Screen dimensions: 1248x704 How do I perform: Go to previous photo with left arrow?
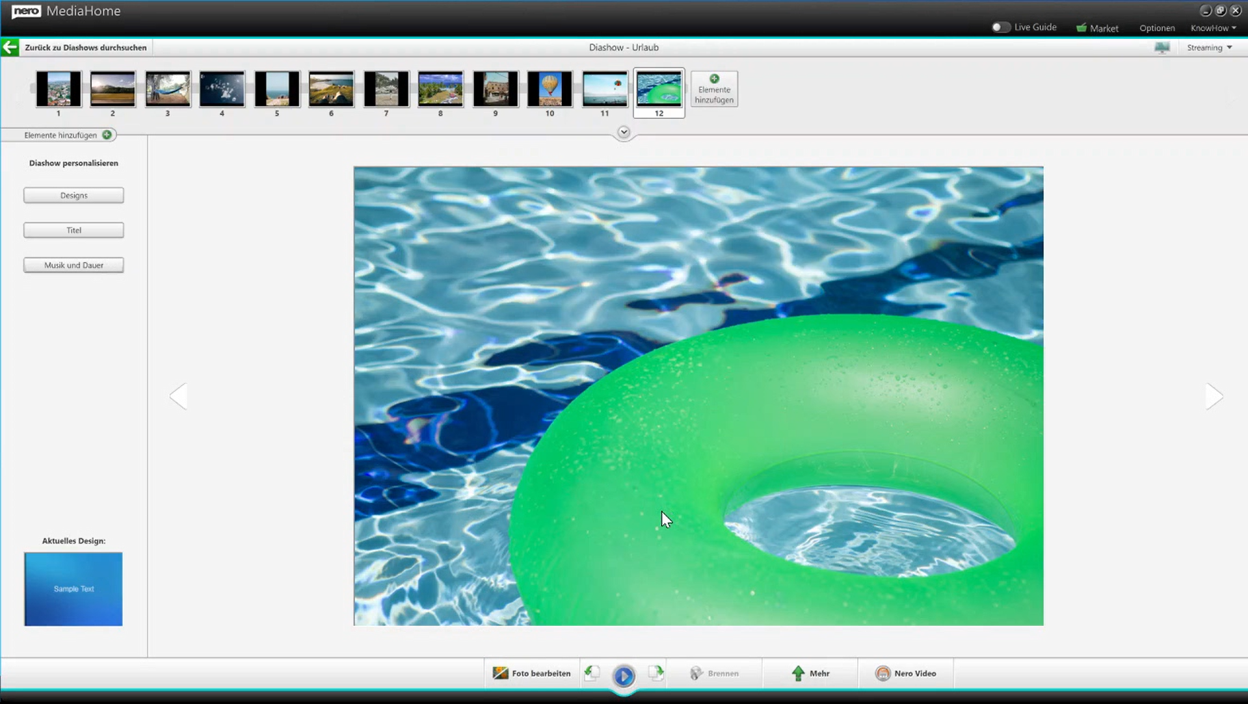tap(178, 396)
